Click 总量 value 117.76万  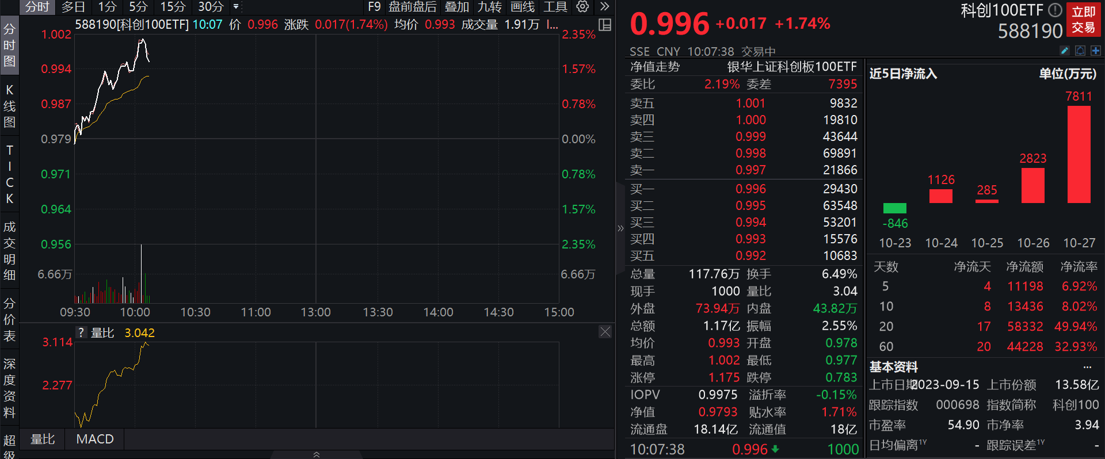714,274
